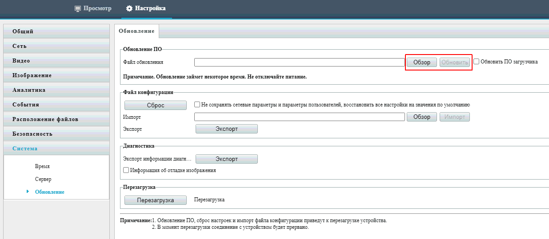Switch to the Просмотр tab
Screen dimensions: 549x239
[x=93, y=8]
